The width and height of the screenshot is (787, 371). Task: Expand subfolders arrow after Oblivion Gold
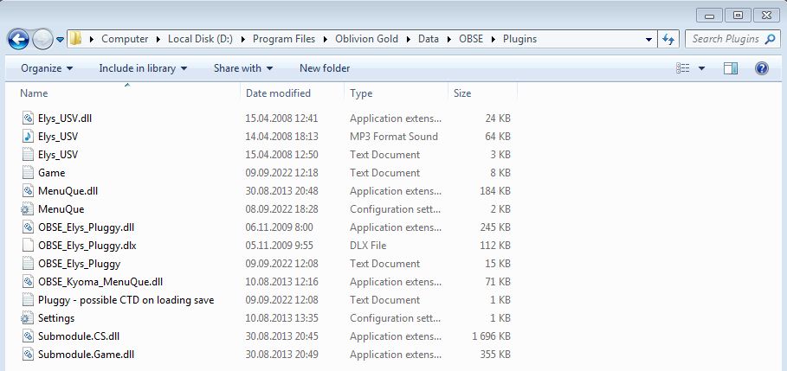[408, 39]
